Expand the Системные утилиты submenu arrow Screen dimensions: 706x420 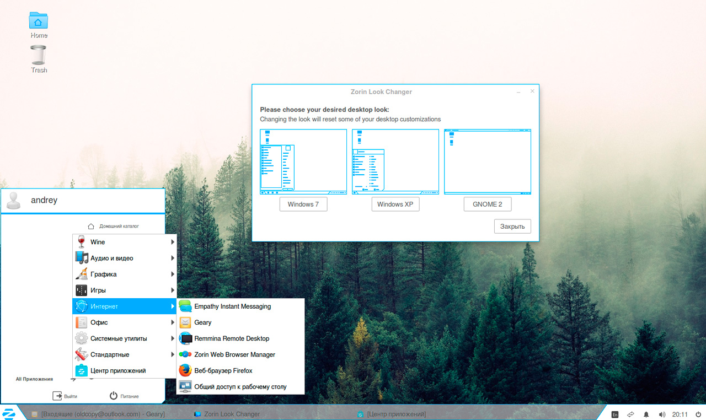click(x=173, y=338)
